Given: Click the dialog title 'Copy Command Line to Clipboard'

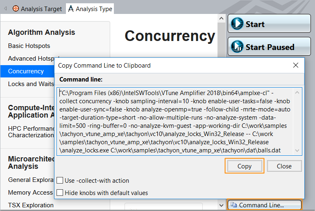Looking at the screenshot, I should pos(104,65).
